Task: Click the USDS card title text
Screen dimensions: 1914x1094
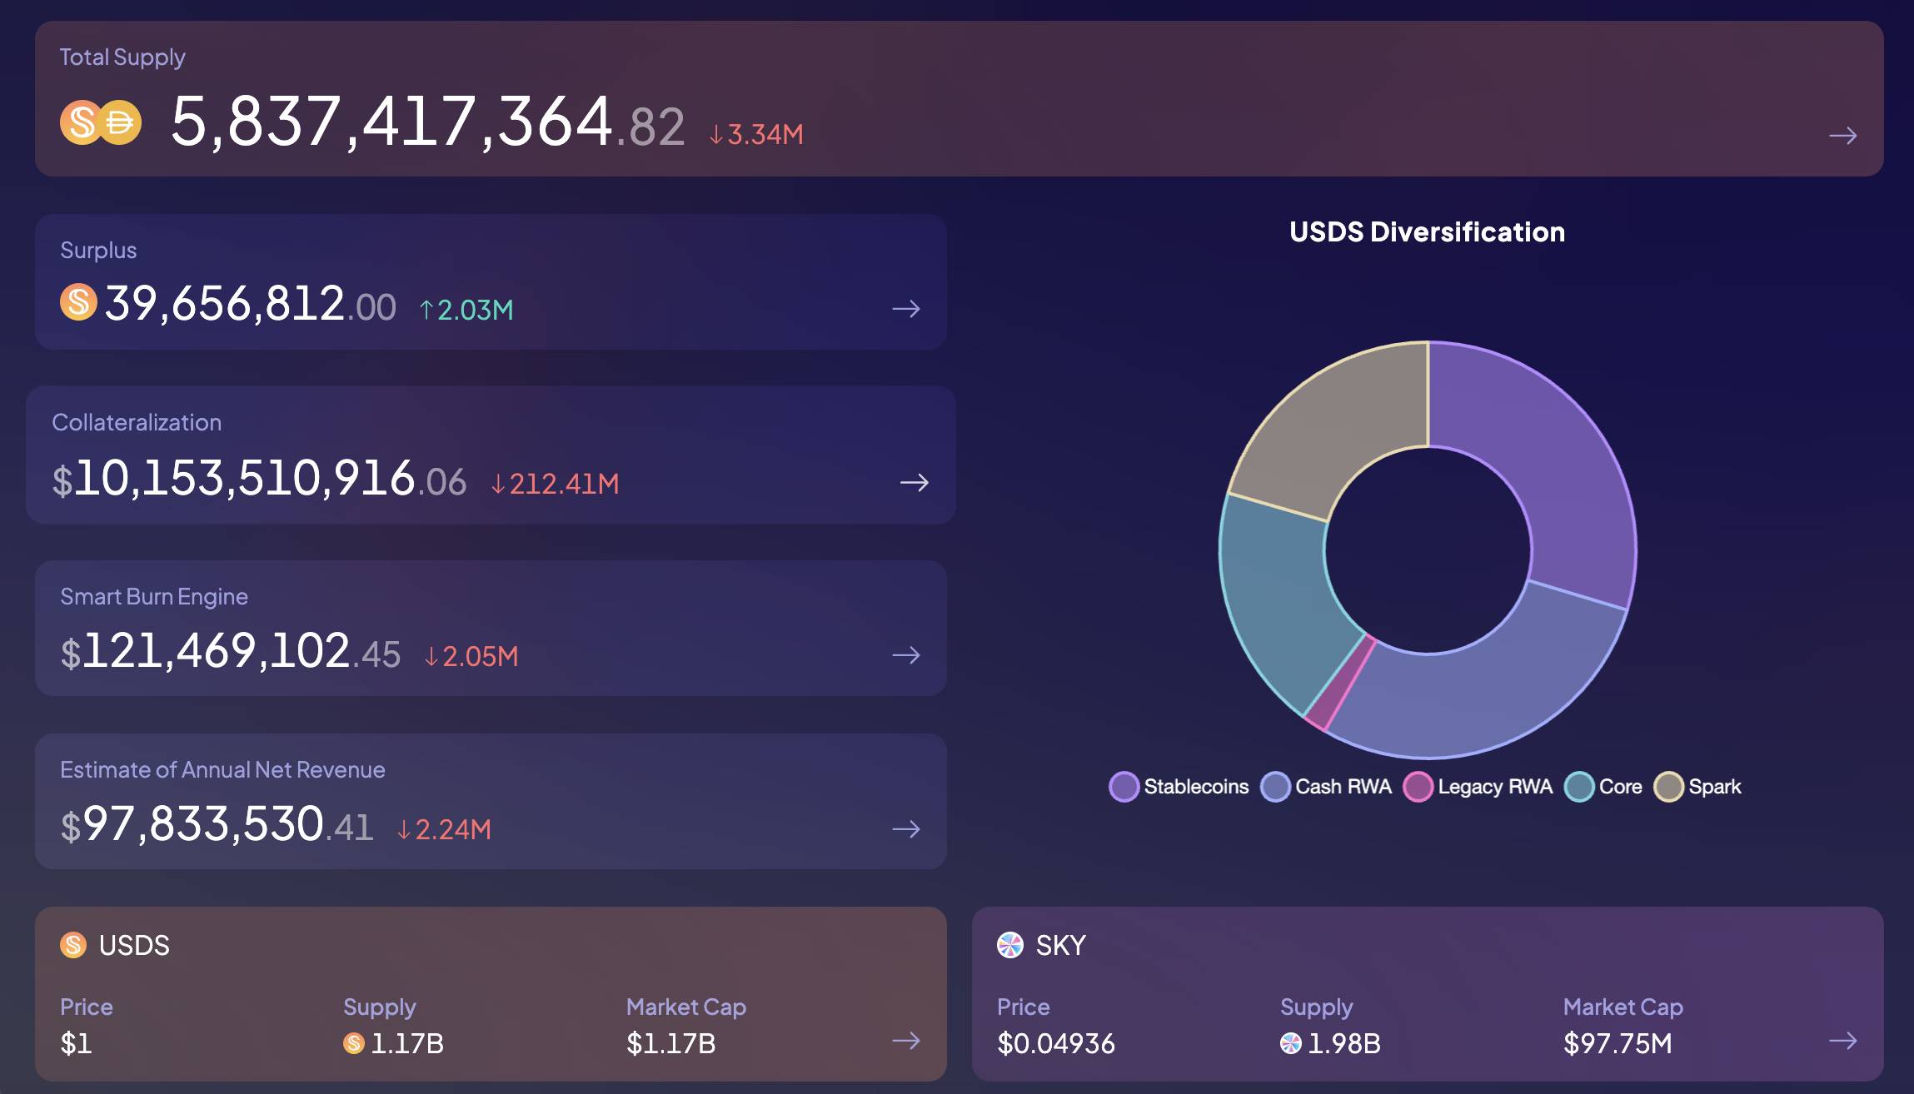Action: tap(134, 946)
